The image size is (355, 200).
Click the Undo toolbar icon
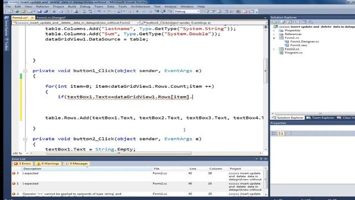99,11
